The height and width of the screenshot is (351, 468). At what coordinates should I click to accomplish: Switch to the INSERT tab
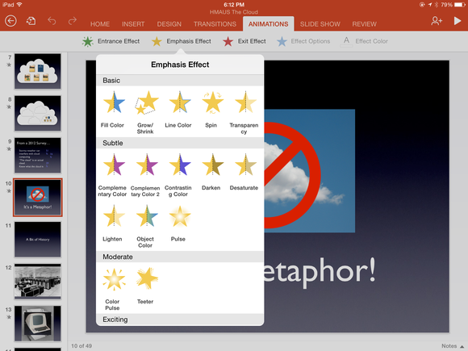[x=133, y=24]
